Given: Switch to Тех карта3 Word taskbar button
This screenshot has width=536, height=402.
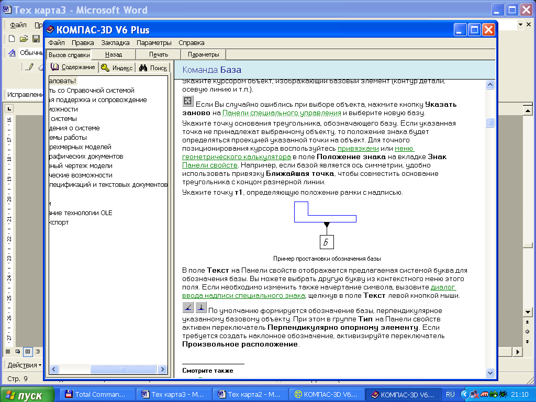Looking at the screenshot, I should coord(174,395).
